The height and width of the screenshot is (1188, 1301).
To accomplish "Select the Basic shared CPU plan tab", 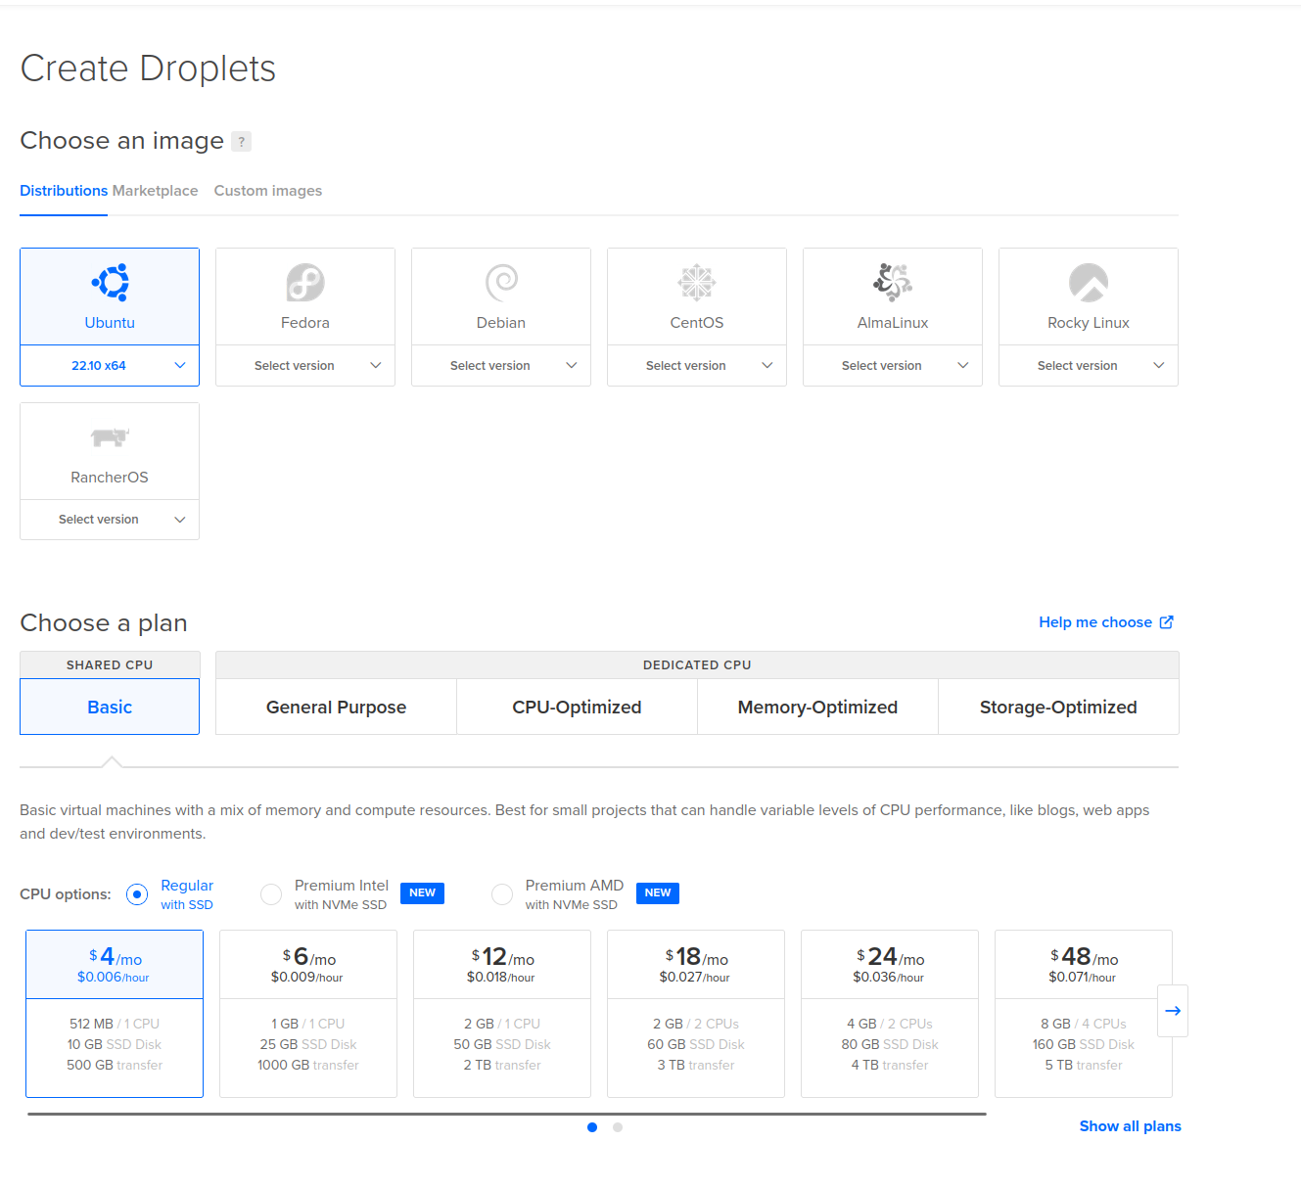I will (110, 707).
